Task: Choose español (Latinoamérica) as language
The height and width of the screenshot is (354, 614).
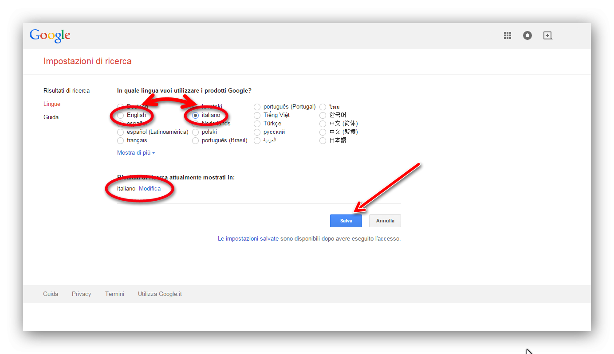Action: [121, 132]
